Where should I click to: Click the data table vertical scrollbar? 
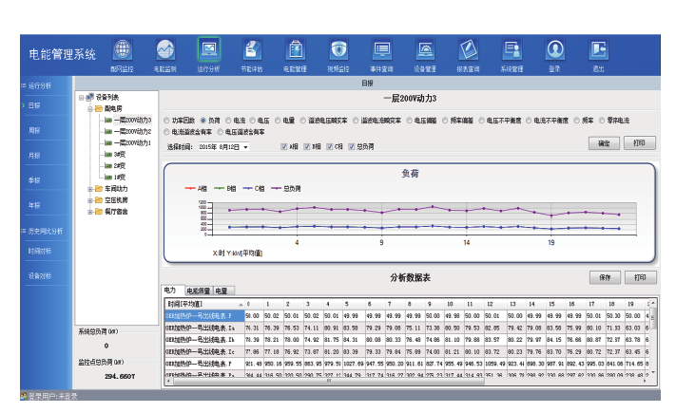651,342
